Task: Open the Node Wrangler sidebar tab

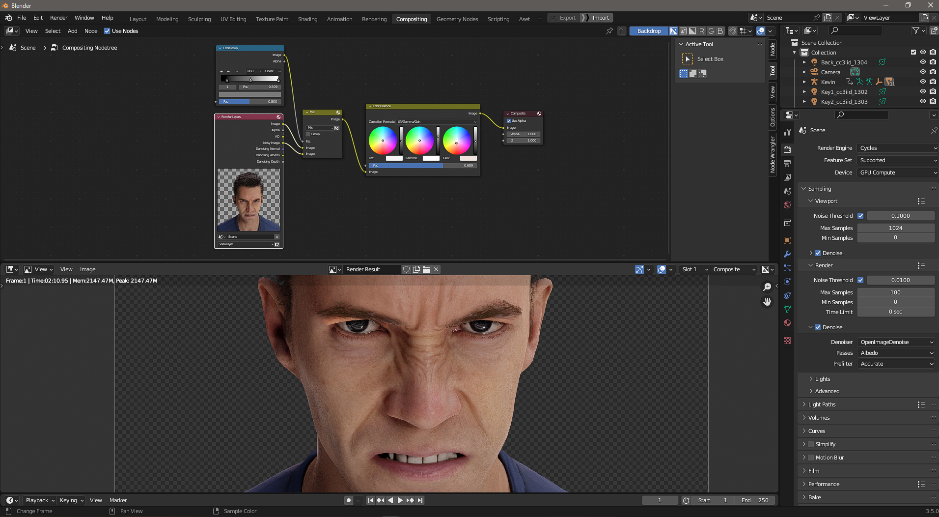Action: pos(773,154)
